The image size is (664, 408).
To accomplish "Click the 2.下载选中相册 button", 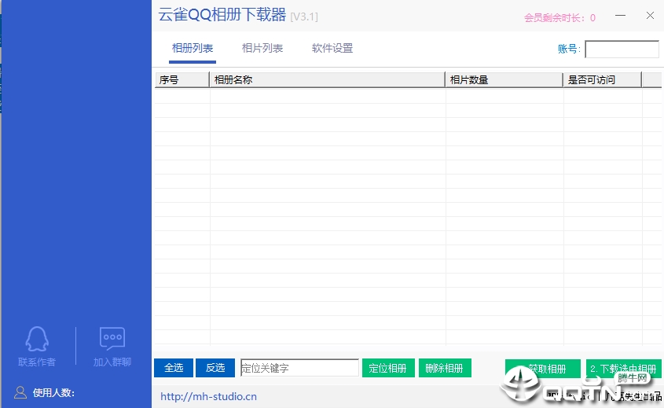I will pyautogui.click(x=623, y=369).
